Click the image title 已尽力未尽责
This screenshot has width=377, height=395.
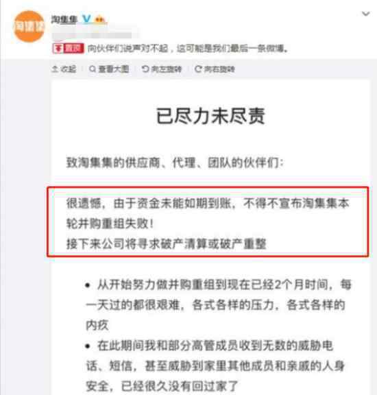210,116
